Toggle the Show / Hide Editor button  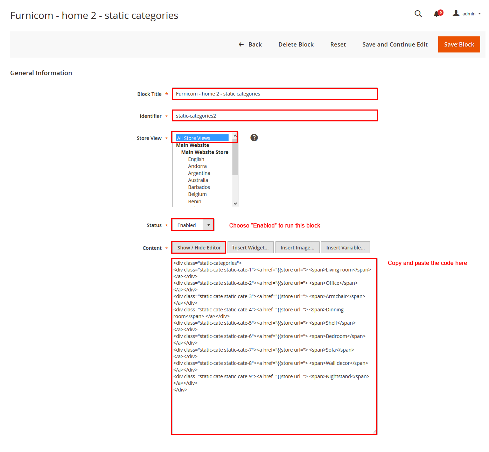pyautogui.click(x=199, y=248)
